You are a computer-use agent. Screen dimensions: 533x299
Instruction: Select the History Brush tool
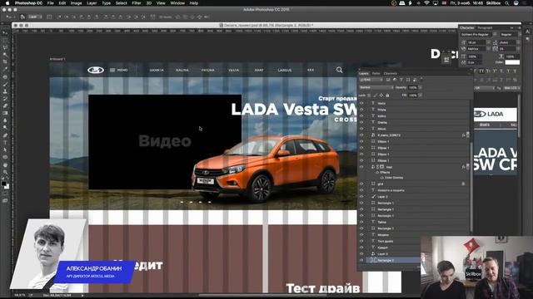pos(5,99)
